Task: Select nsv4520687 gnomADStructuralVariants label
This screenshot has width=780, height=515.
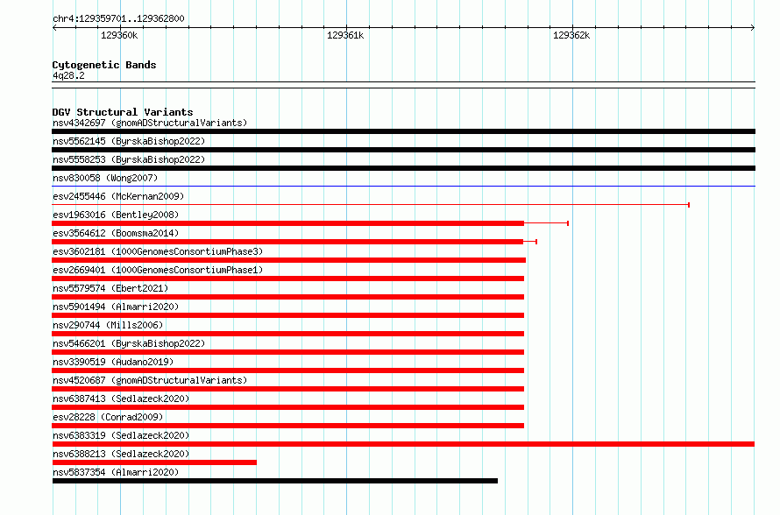Action: [150, 380]
